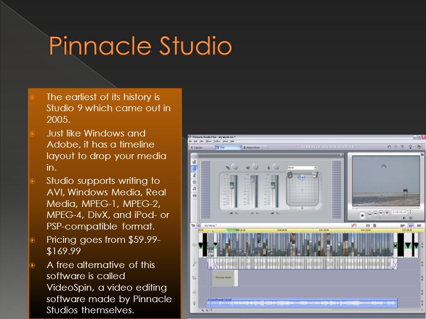
Task: Click the fast reverse player button
Action: [375, 213]
